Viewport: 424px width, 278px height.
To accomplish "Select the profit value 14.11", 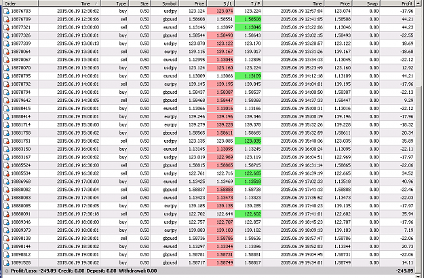I will (408, 263).
